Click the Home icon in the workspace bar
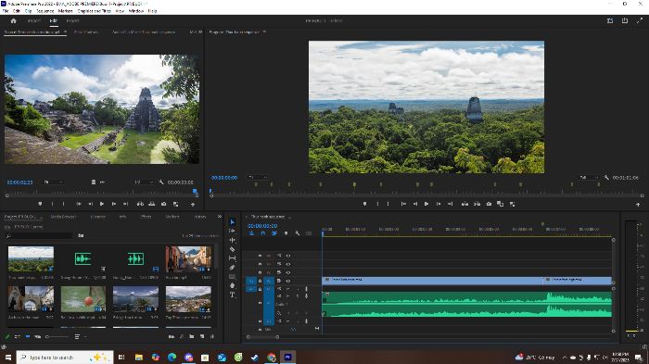The image size is (649, 364). 13,20
